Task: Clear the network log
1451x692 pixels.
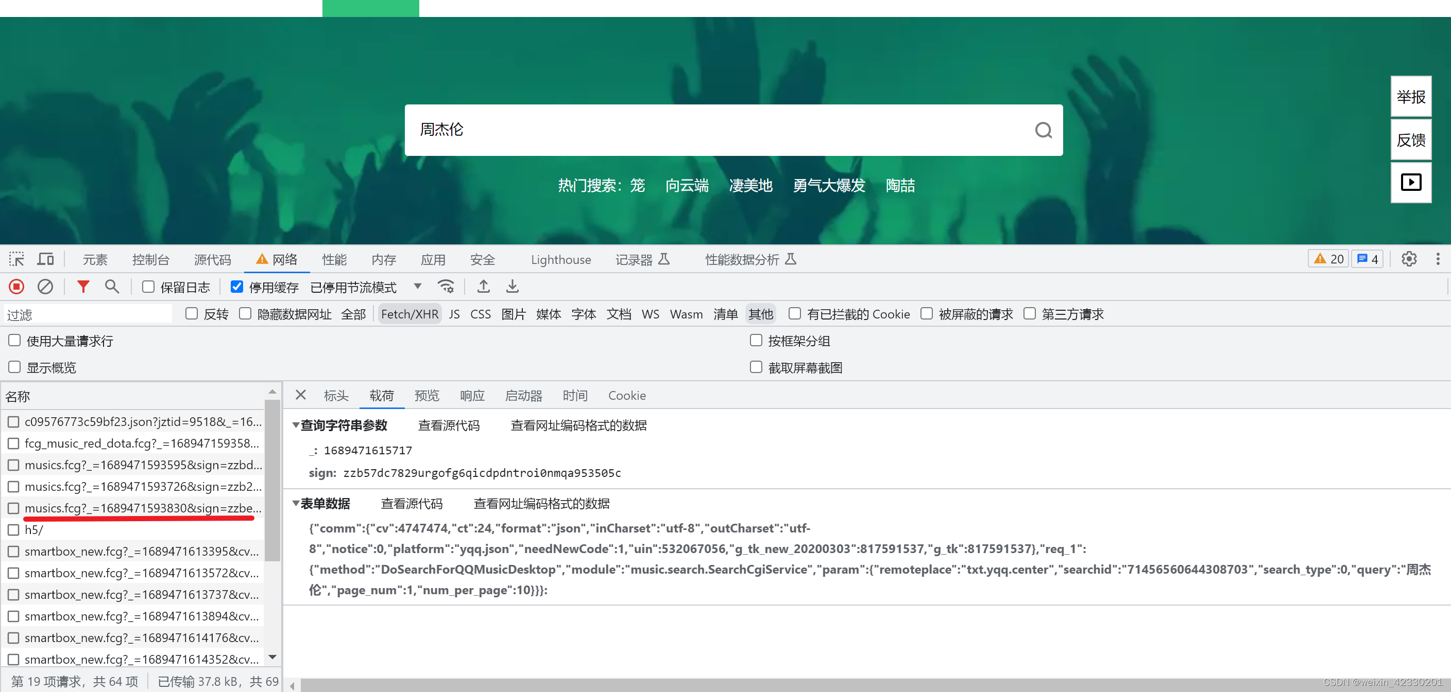Action: [45, 287]
